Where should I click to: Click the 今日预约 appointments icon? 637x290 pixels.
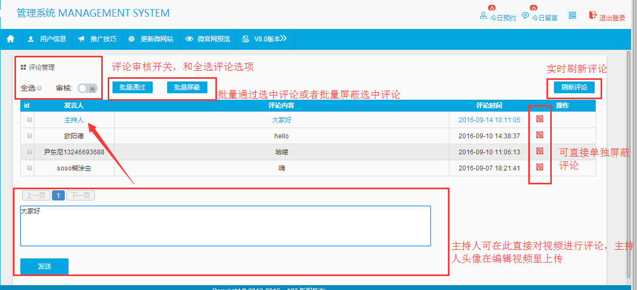pyautogui.click(x=498, y=17)
